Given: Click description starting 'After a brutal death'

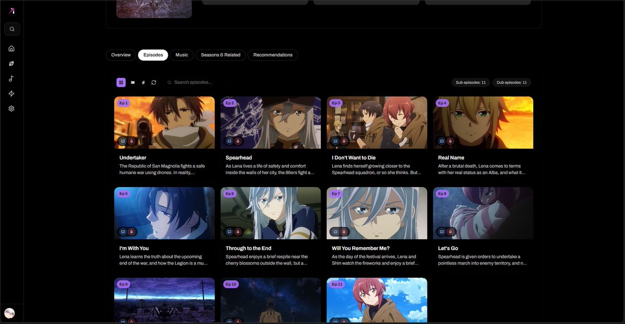Looking at the screenshot, I should click(483, 169).
